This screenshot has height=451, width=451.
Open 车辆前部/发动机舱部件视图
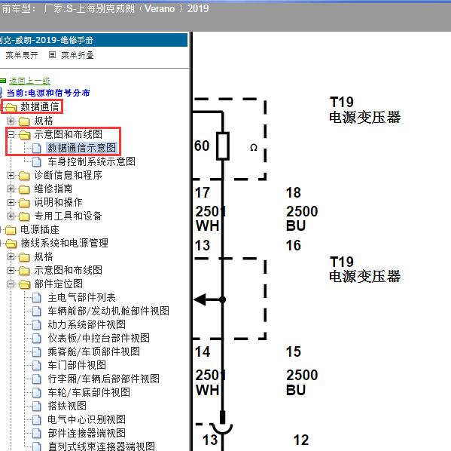108,311
